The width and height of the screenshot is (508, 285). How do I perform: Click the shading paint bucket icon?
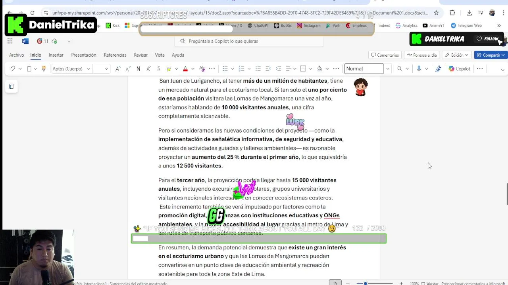point(319,69)
